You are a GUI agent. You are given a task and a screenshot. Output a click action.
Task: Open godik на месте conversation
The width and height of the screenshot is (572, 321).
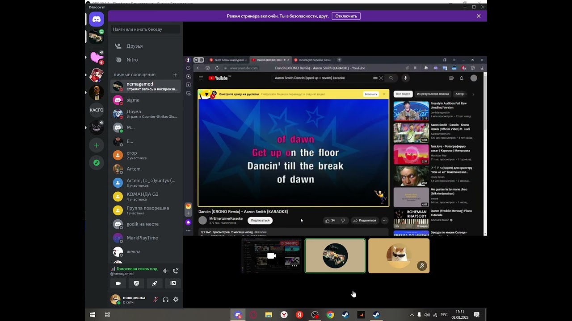tap(146, 224)
